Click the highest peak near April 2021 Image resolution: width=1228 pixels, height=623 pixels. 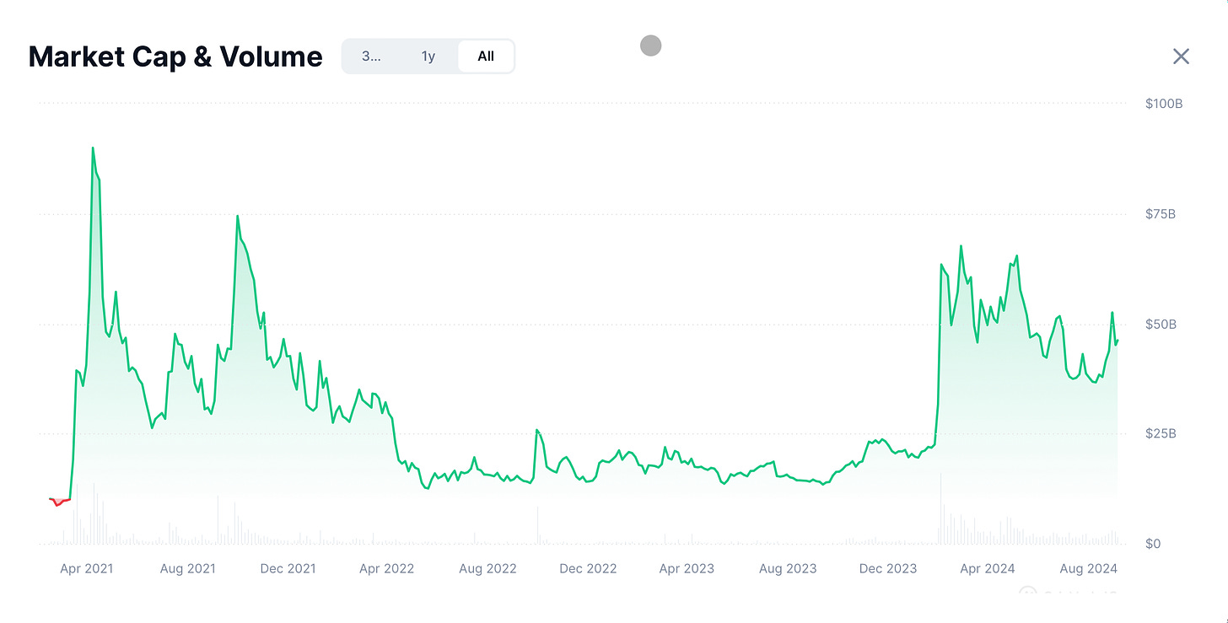[x=93, y=148]
